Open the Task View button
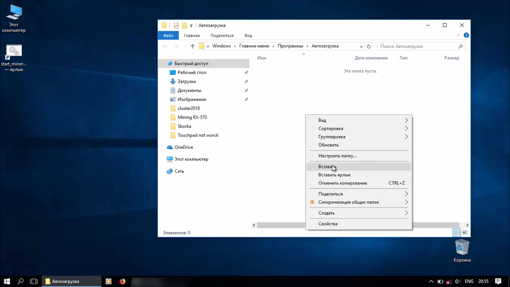Image resolution: width=510 pixels, height=287 pixels. (x=34, y=281)
